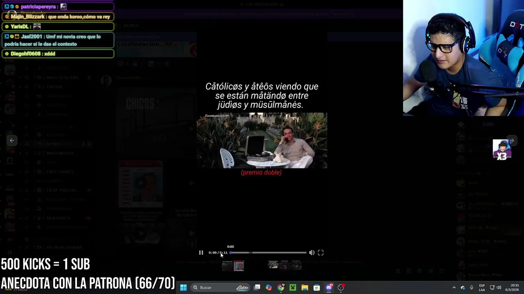524x294 pixels.
Task: Go to the next media with right arrow
Action: pyautogui.click(x=512, y=140)
